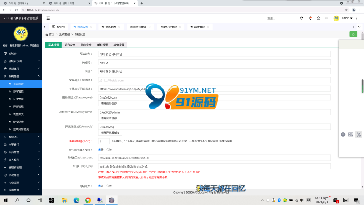Go back with the browser back arrow
This screenshot has width=364, height=205.
pos(4,10)
